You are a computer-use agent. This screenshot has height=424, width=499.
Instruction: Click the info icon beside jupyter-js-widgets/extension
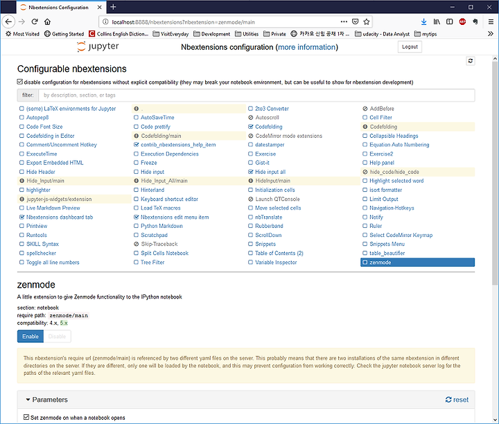pyautogui.click(x=21, y=199)
